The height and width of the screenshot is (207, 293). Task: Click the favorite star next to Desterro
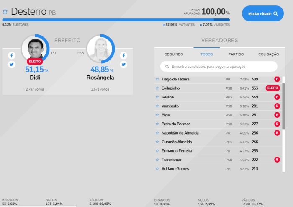point(5,12)
